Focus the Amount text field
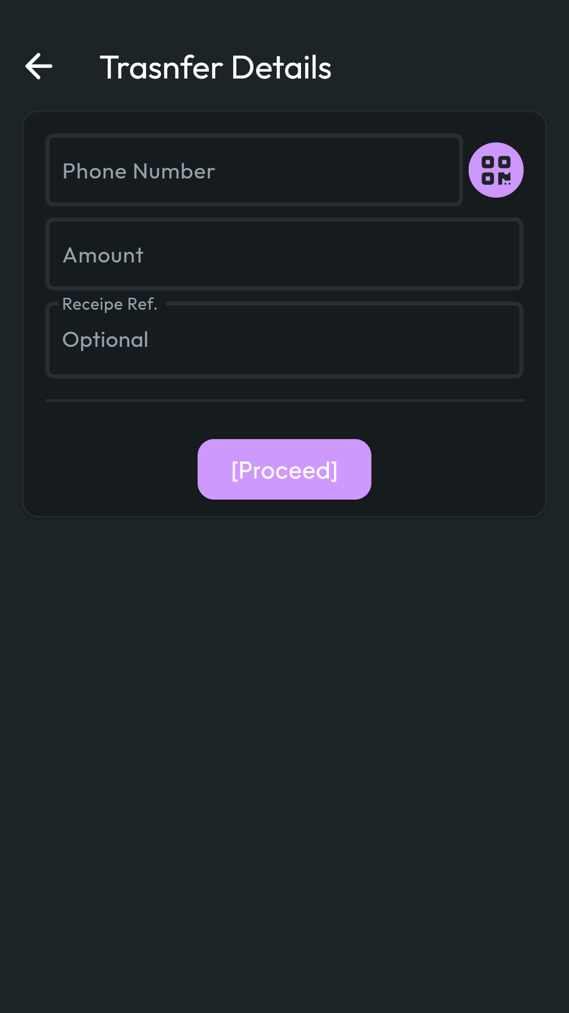 click(284, 255)
